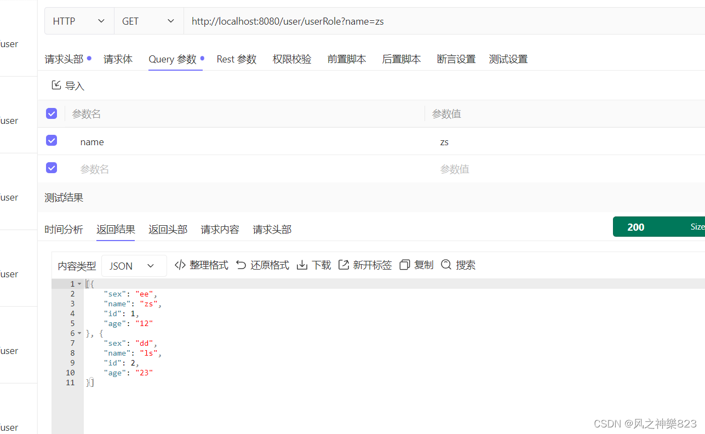
Task: Open the 返回头部 response headers tab
Action: (168, 229)
